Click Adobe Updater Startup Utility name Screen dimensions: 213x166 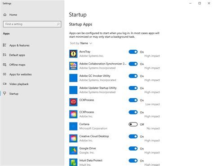pos(98,88)
